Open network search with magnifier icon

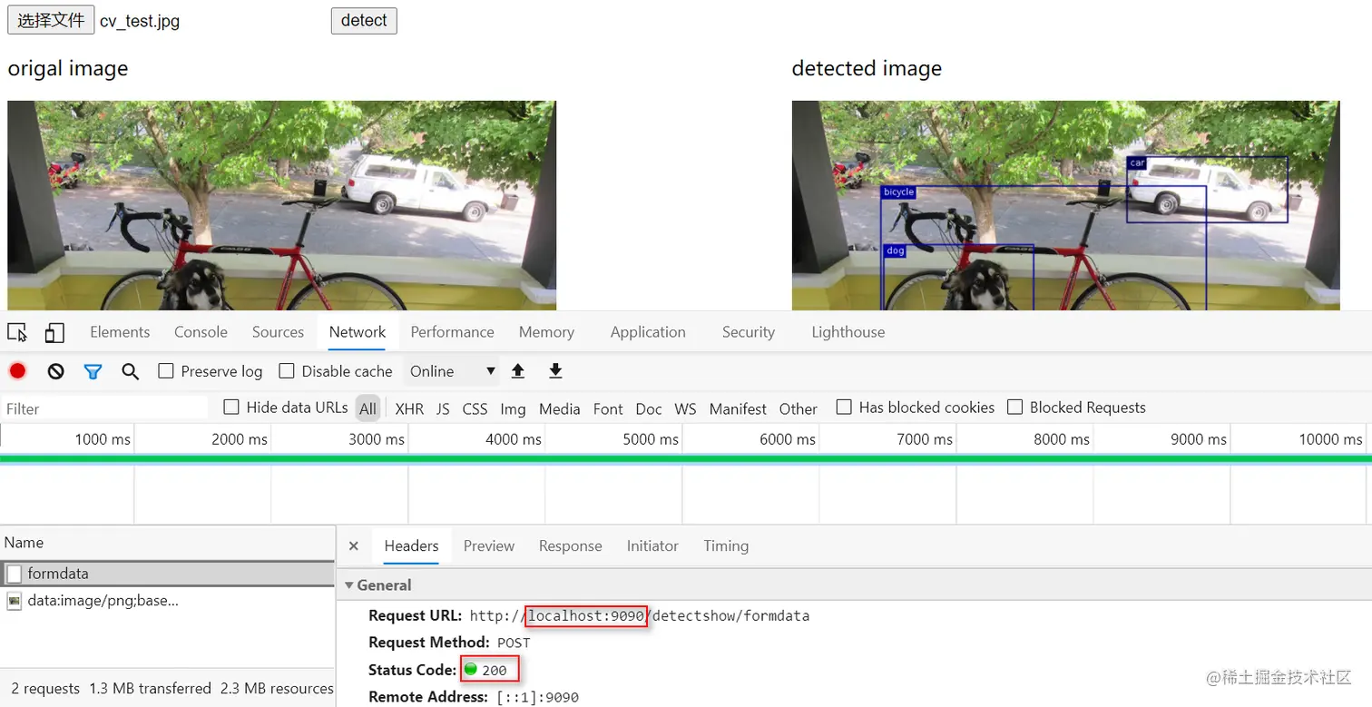click(x=131, y=371)
